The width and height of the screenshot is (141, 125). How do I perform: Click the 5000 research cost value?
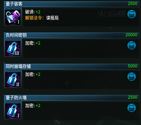click(133, 66)
